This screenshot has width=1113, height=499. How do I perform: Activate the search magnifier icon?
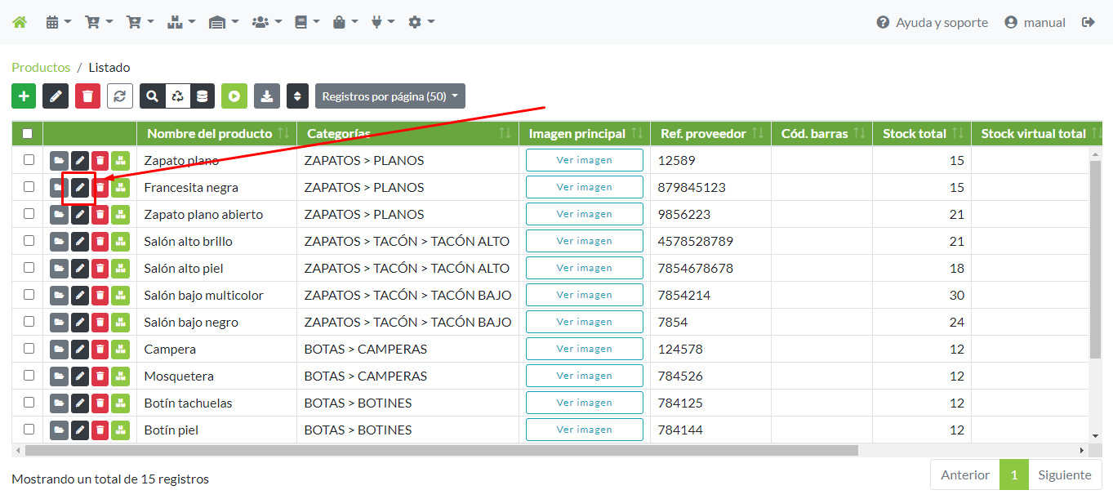coord(152,96)
